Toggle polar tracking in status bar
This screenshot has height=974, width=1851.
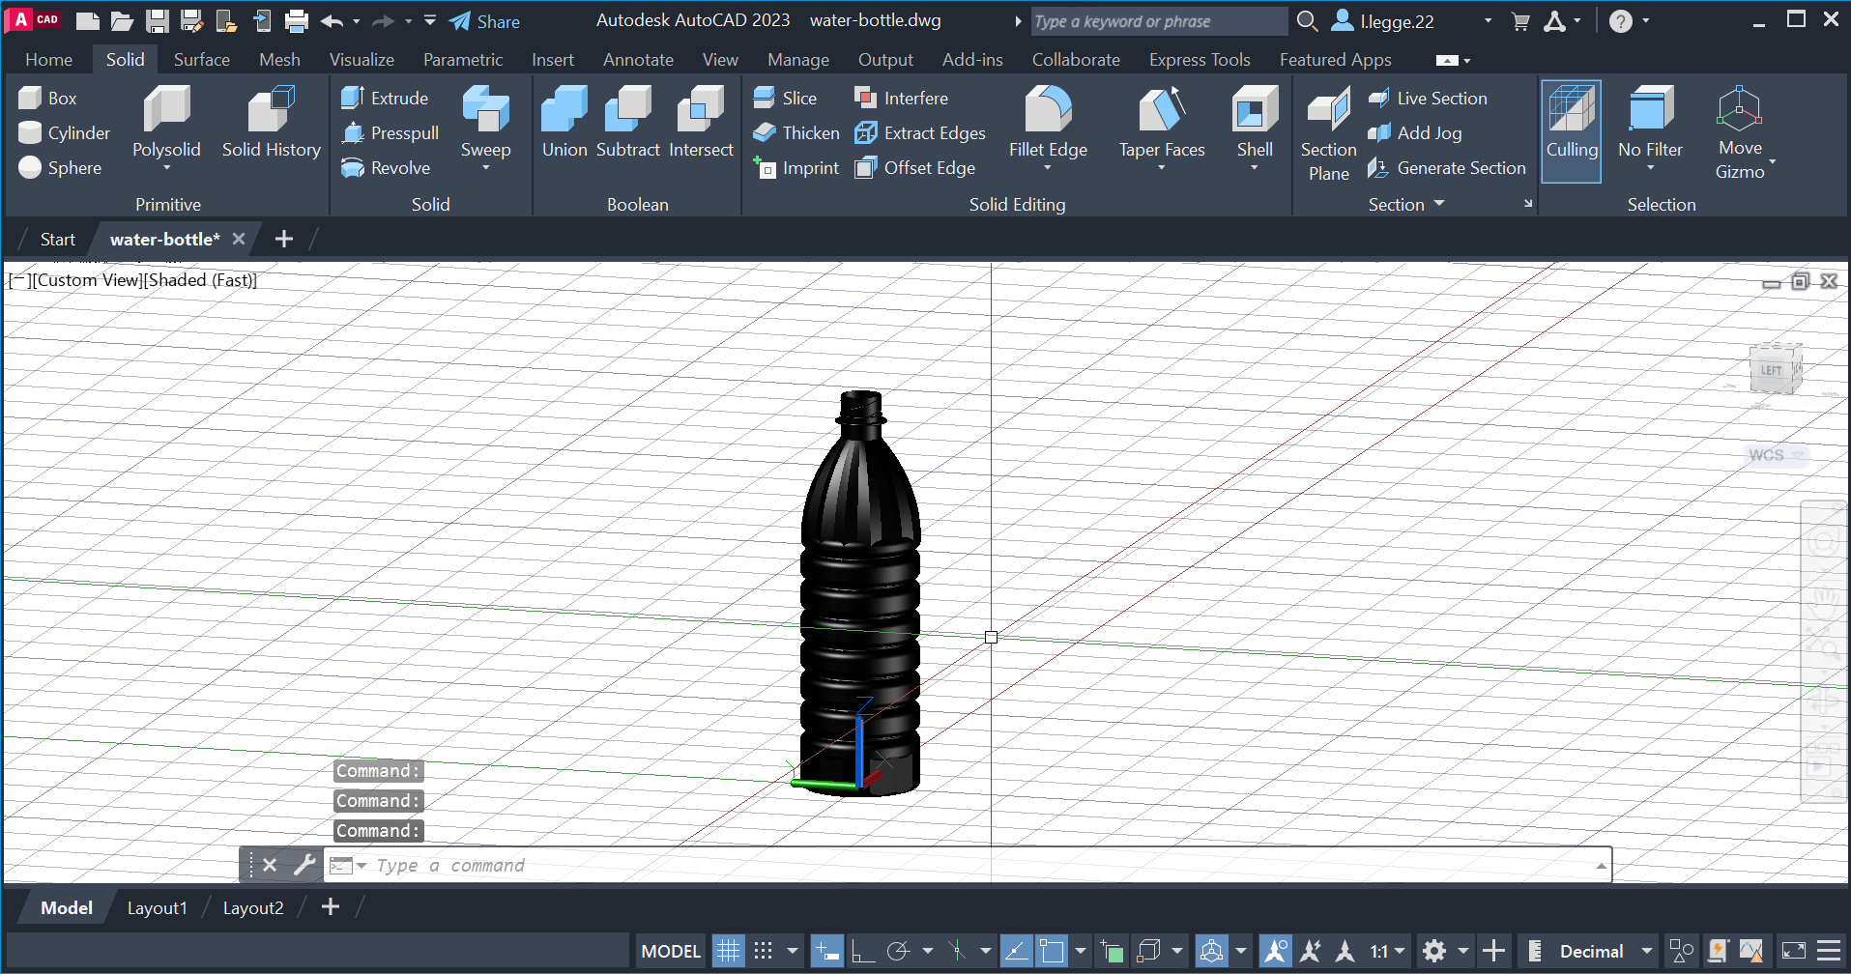898,951
